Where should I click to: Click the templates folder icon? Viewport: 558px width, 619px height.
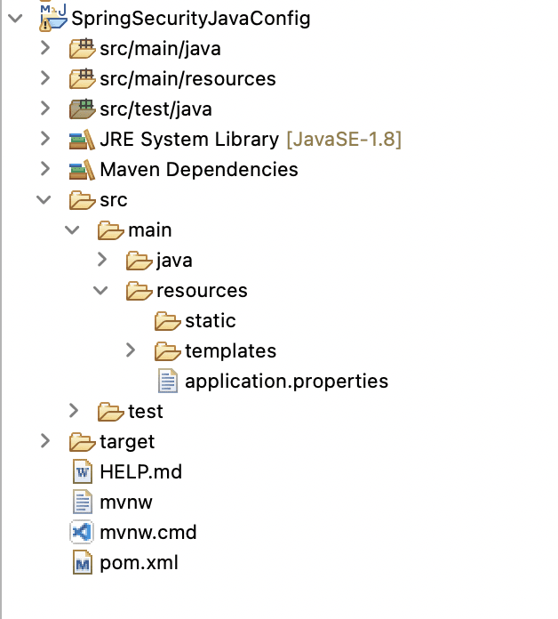coord(167,351)
